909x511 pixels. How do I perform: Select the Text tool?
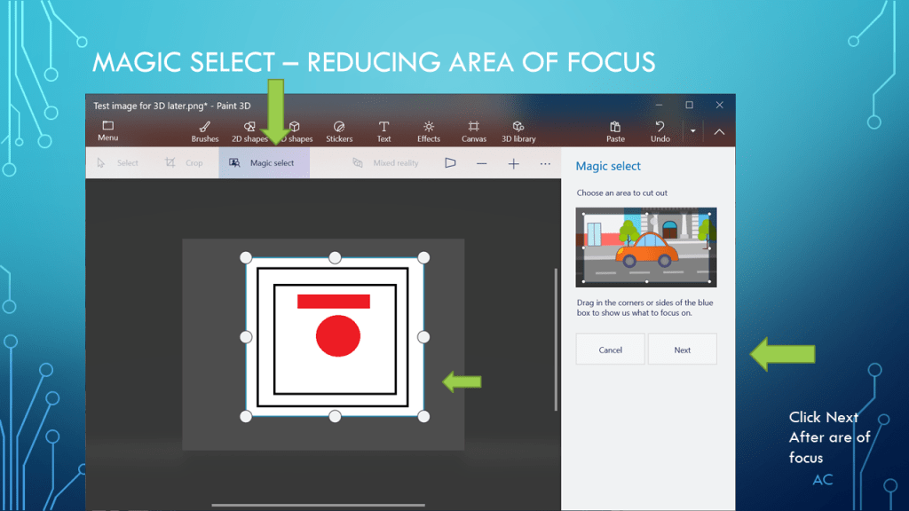point(383,131)
